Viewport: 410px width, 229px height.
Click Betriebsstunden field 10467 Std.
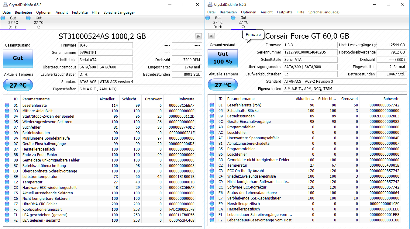[x=391, y=74]
